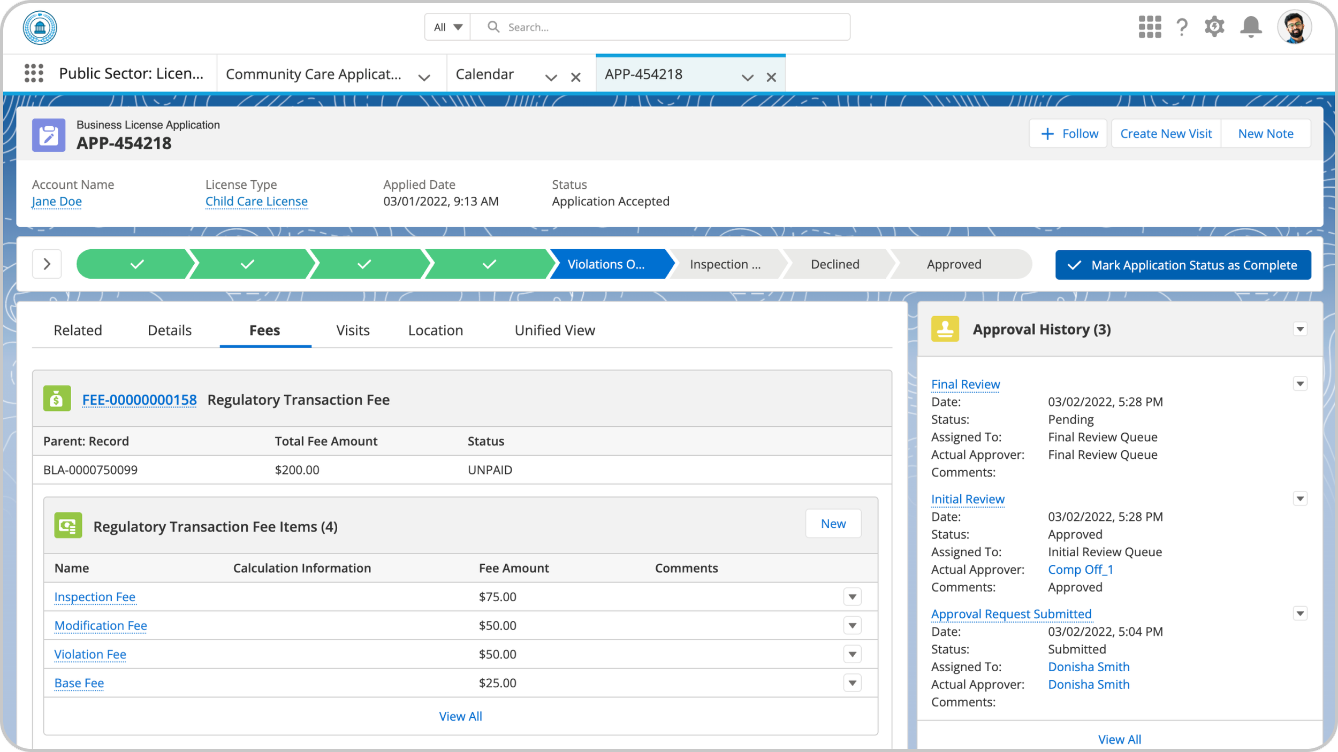Click the Business License Application record icon
Image resolution: width=1338 pixels, height=752 pixels.
tap(49, 135)
